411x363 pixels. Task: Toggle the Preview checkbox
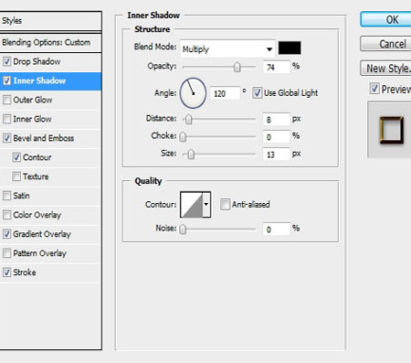click(x=374, y=89)
